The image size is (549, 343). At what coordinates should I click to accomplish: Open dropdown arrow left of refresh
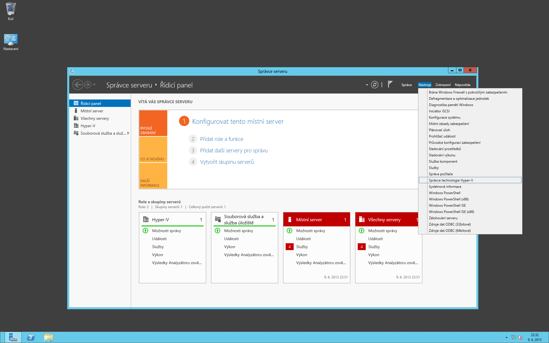coord(367,85)
